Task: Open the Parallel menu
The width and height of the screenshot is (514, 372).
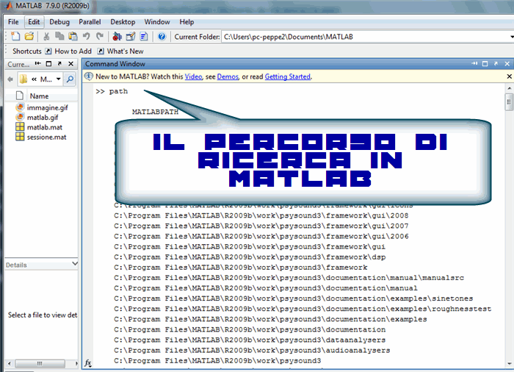Action: click(90, 22)
